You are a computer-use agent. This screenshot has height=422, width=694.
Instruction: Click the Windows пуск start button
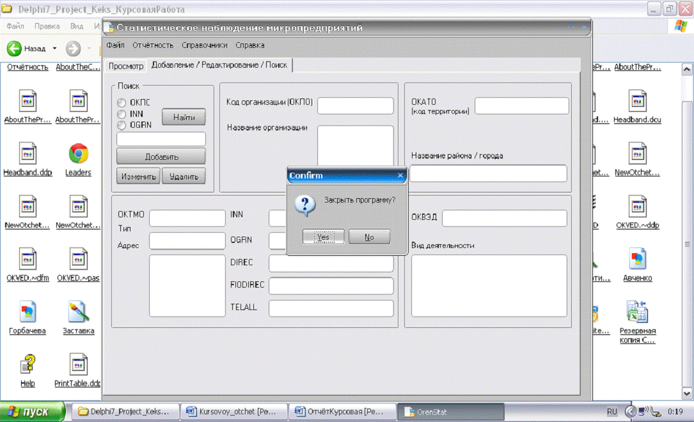point(33,412)
